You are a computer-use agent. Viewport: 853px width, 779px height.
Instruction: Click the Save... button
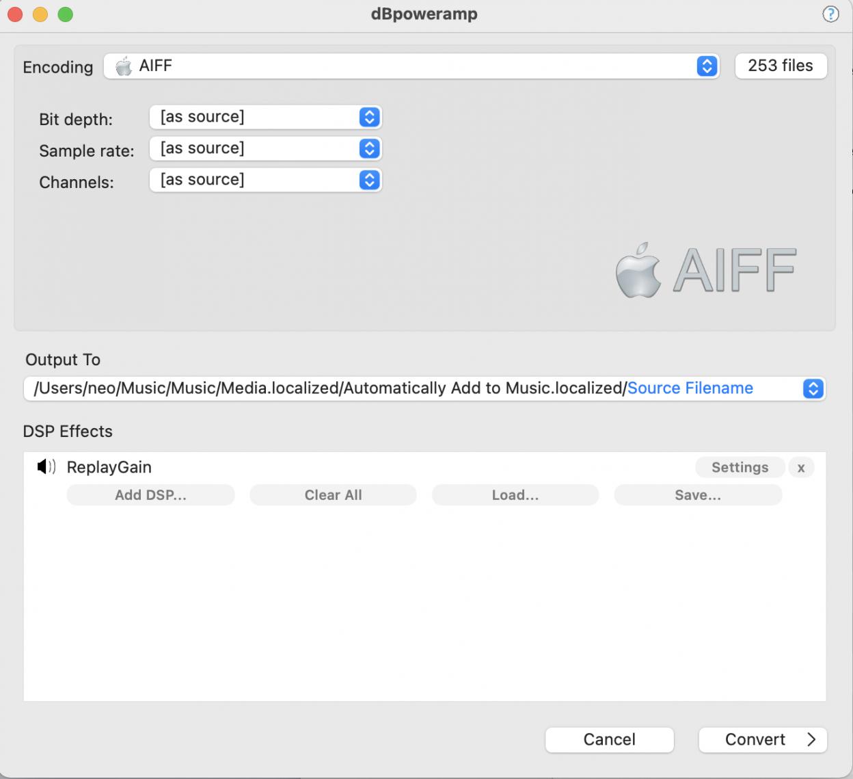pyautogui.click(x=697, y=495)
